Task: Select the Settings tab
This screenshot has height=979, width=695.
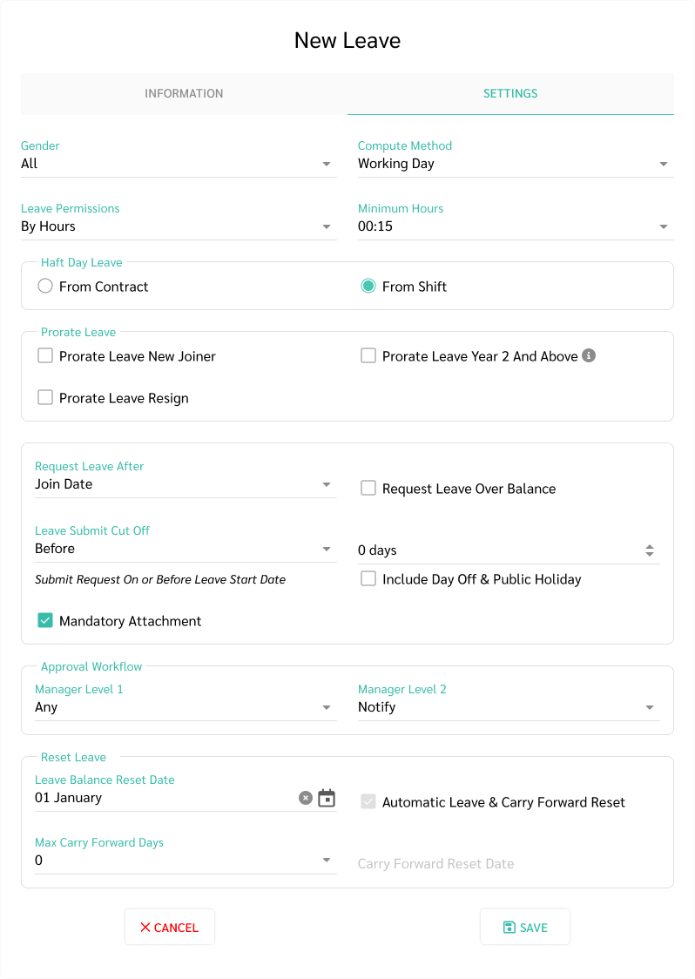Action: pyautogui.click(x=510, y=94)
